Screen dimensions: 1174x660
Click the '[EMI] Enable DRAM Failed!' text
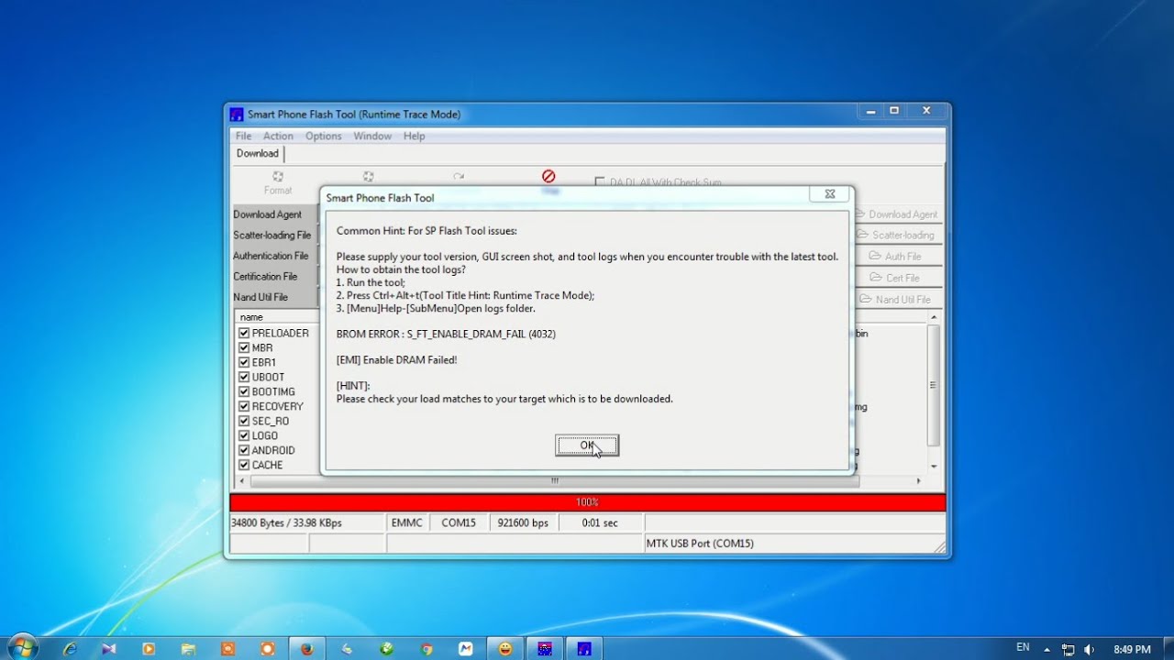[x=396, y=359]
